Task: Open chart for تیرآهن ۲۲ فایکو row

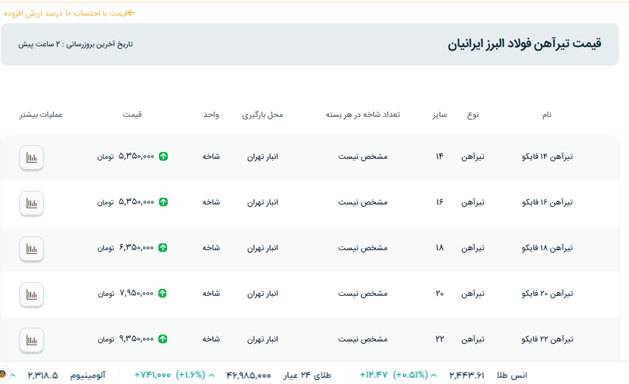Action: click(x=31, y=340)
